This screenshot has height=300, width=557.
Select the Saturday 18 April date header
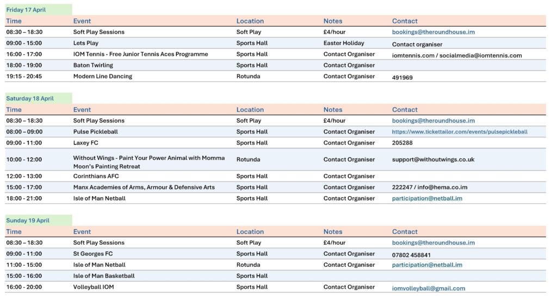(30, 98)
